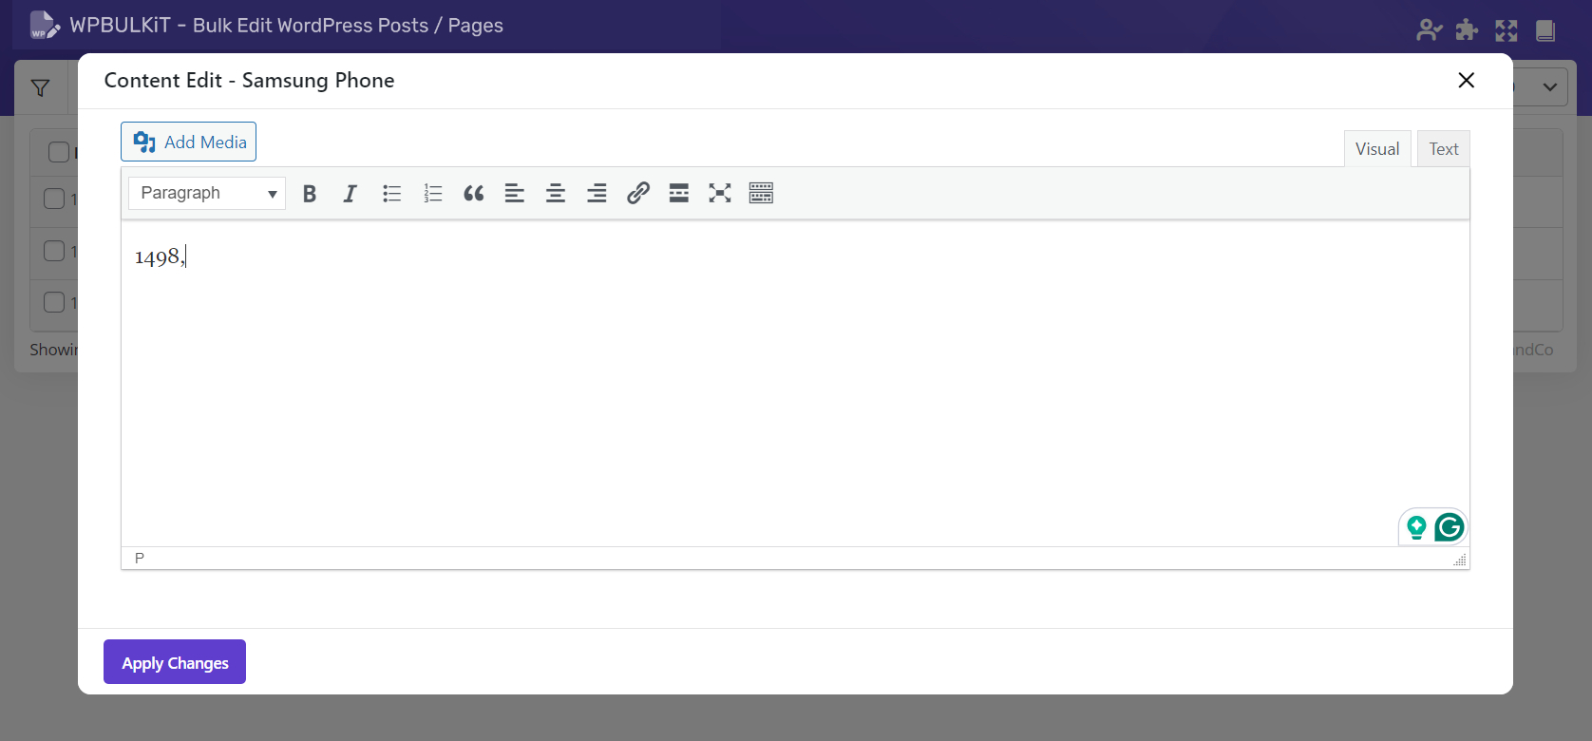Screen dimensions: 1592x741
Task: Apply blockquote formatting
Action: click(474, 194)
